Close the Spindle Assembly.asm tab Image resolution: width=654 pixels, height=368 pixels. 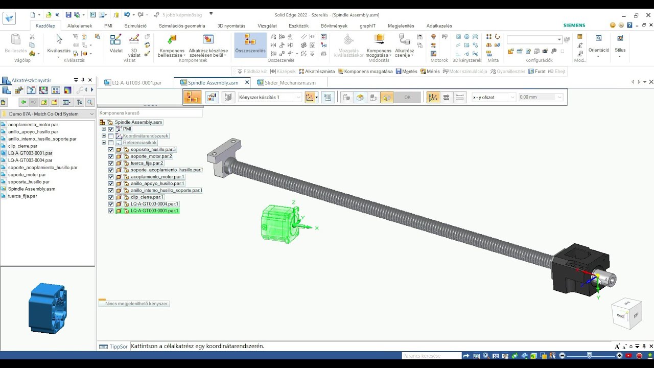coord(247,82)
